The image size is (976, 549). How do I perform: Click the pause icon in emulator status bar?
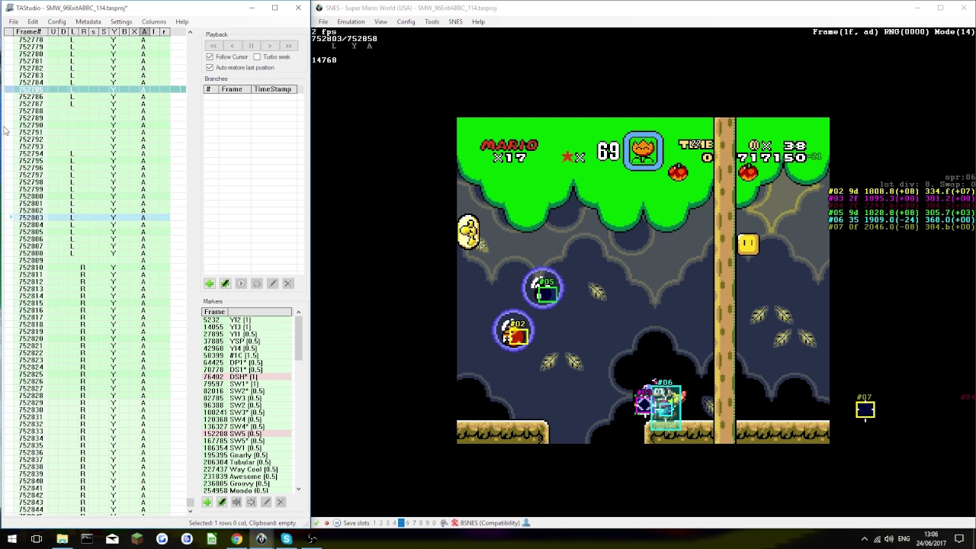click(x=336, y=523)
